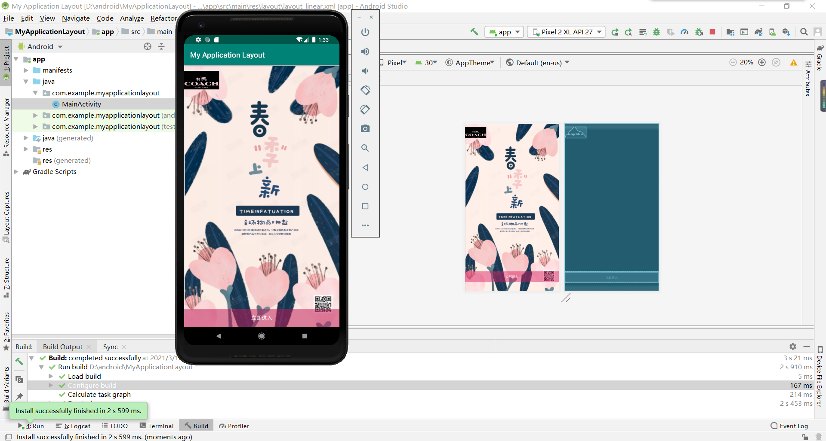
Task: Click the red Stop button
Action: pyautogui.click(x=712, y=32)
